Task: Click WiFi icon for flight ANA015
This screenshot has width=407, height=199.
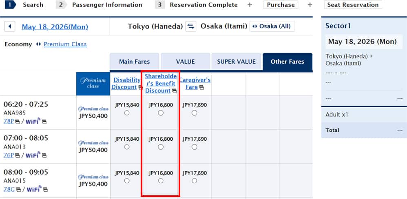Action: [x=33, y=189]
